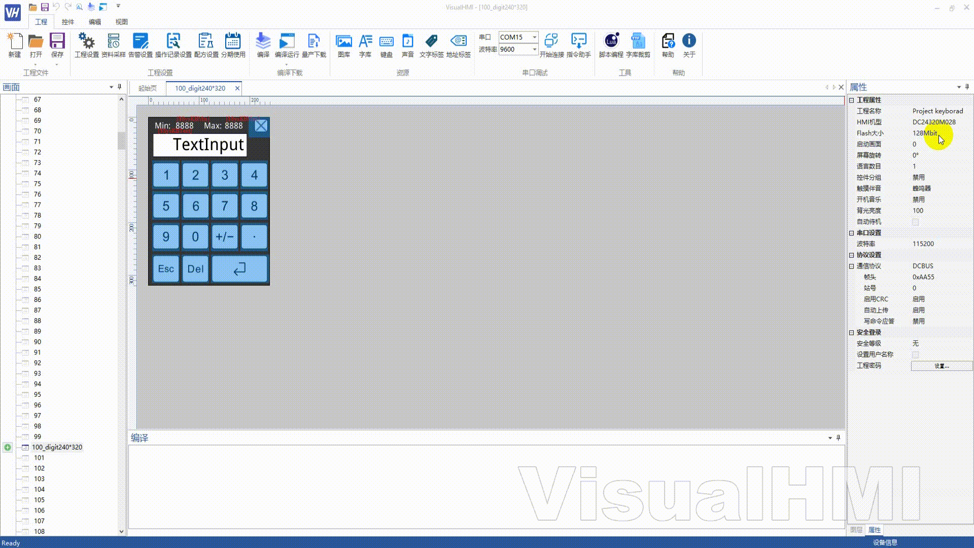Click the TextInput field on the canvas
The height and width of the screenshot is (548, 974).
point(200,145)
